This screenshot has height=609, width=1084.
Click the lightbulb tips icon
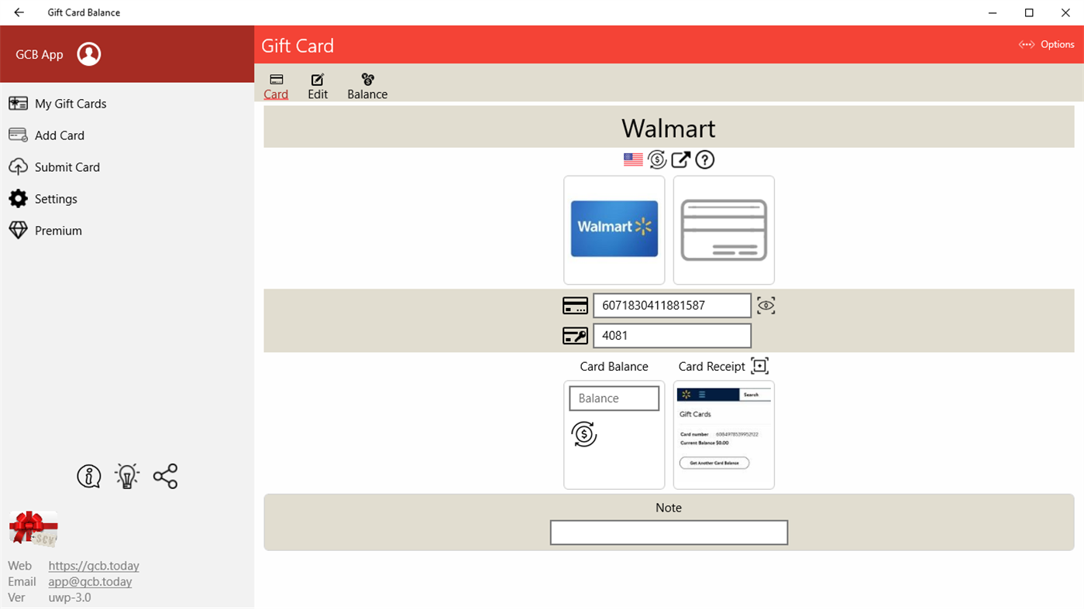coord(126,476)
